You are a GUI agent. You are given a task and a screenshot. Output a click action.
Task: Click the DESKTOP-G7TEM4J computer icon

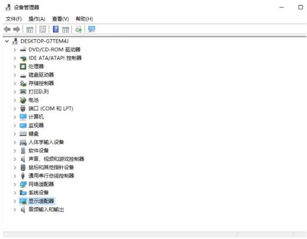coord(15,41)
